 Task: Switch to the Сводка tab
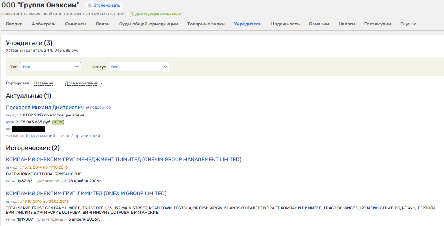point(14,24)
